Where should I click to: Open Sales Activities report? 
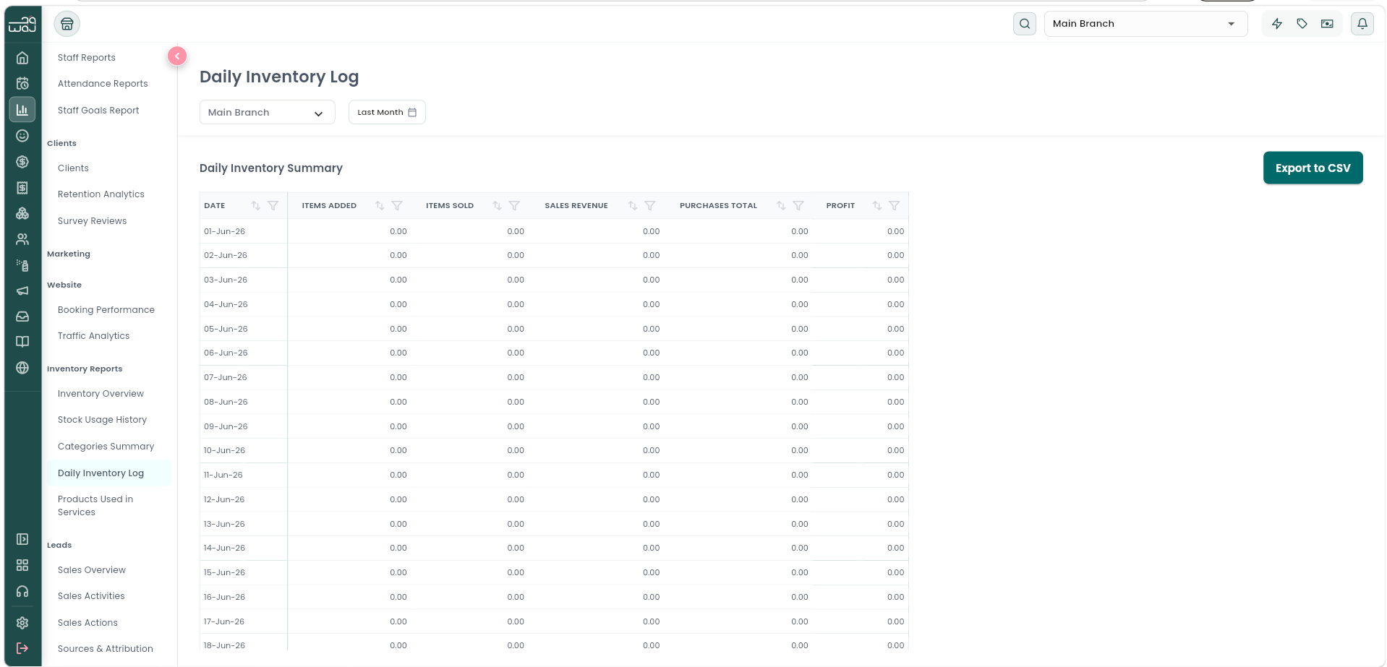(x=91, y=596)
